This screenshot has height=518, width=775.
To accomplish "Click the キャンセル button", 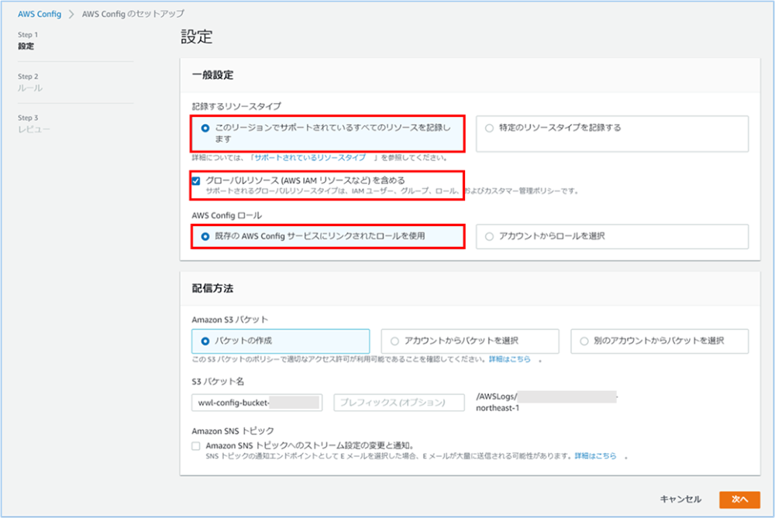I will [680, 499].
